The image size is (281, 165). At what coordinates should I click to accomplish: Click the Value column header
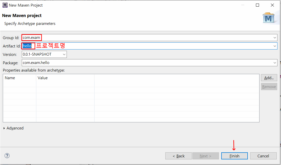65,78
